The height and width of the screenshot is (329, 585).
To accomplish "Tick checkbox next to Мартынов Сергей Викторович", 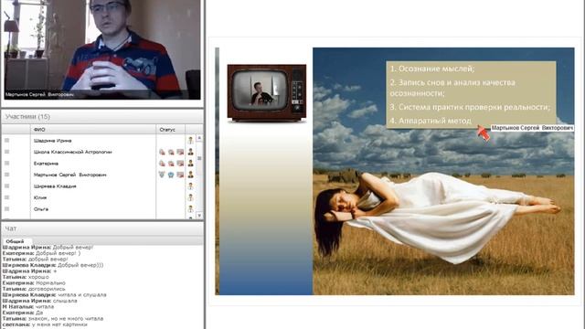I will coord(6,175).
